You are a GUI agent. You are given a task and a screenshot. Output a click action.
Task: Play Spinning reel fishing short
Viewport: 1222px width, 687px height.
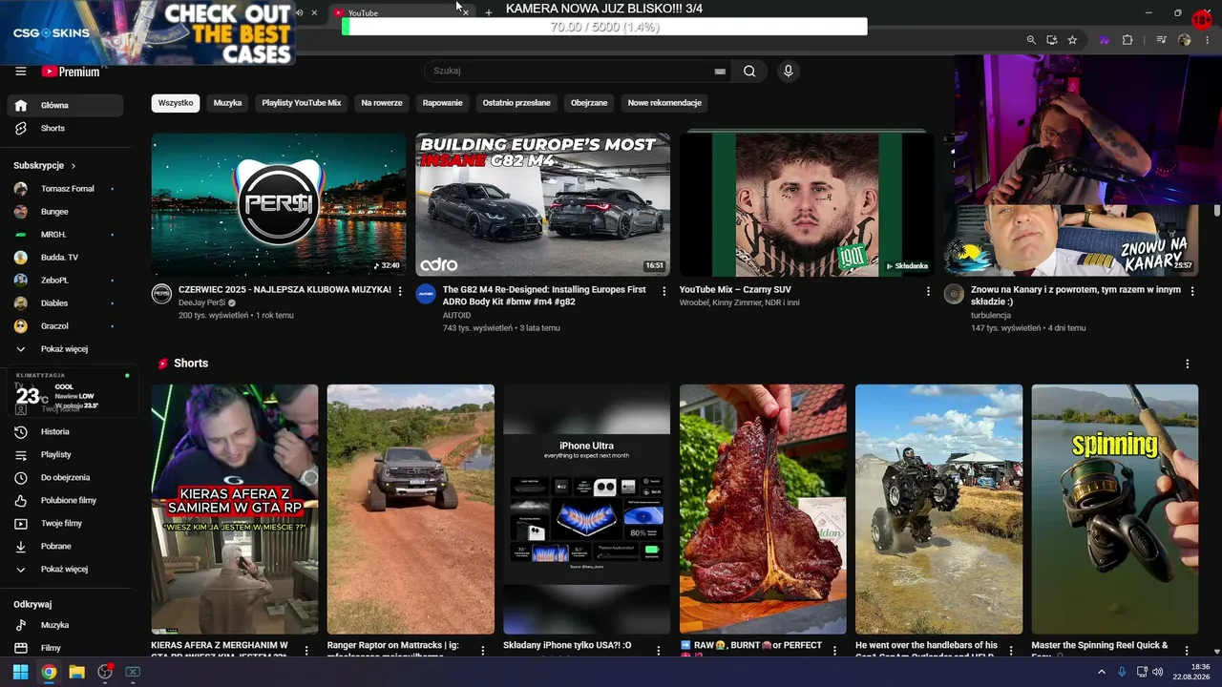pos(1115,510)
